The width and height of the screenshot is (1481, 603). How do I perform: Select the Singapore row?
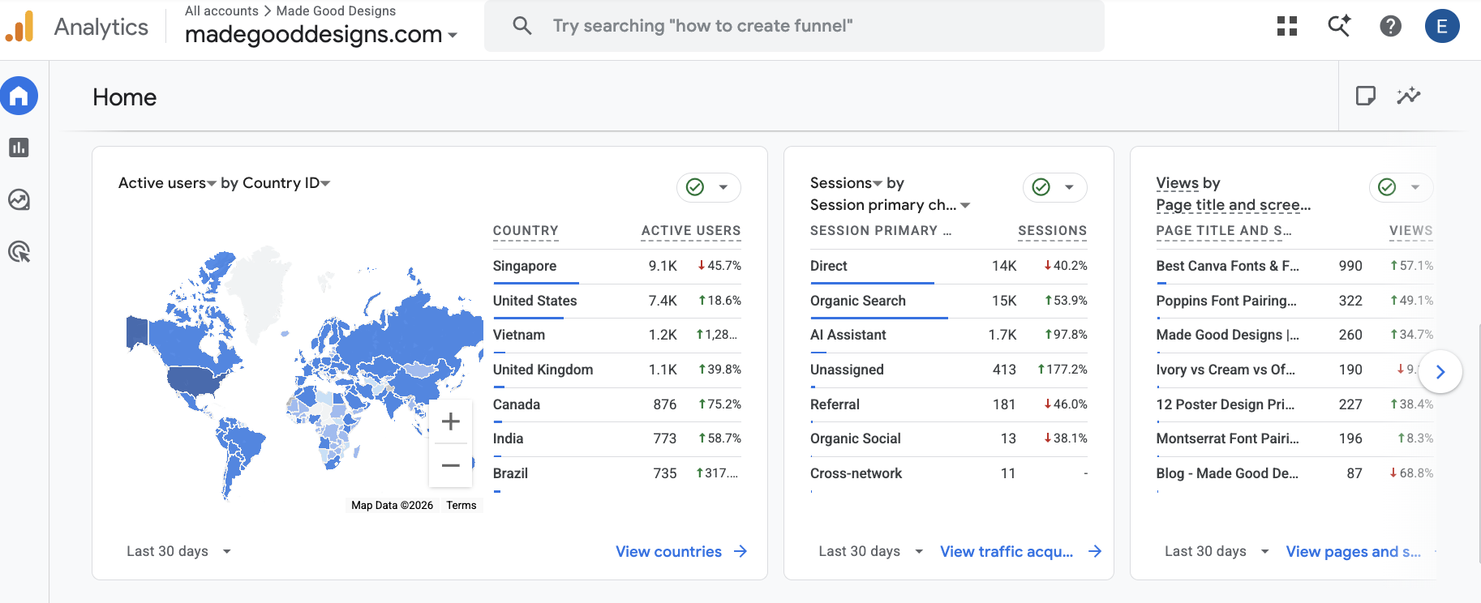click(x=617, y=266)
